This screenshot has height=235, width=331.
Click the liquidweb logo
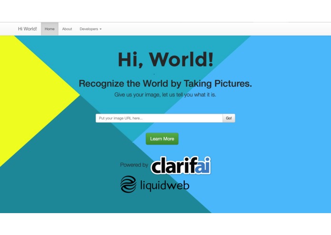[x=155, y=185]
